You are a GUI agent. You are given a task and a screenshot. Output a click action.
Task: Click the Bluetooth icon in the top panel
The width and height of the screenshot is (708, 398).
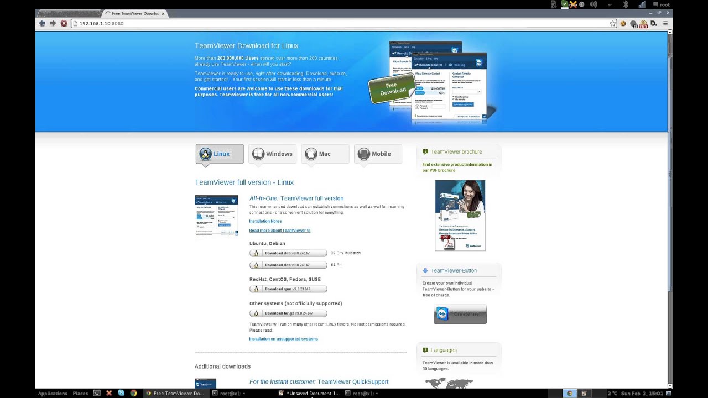coord(626,4)
